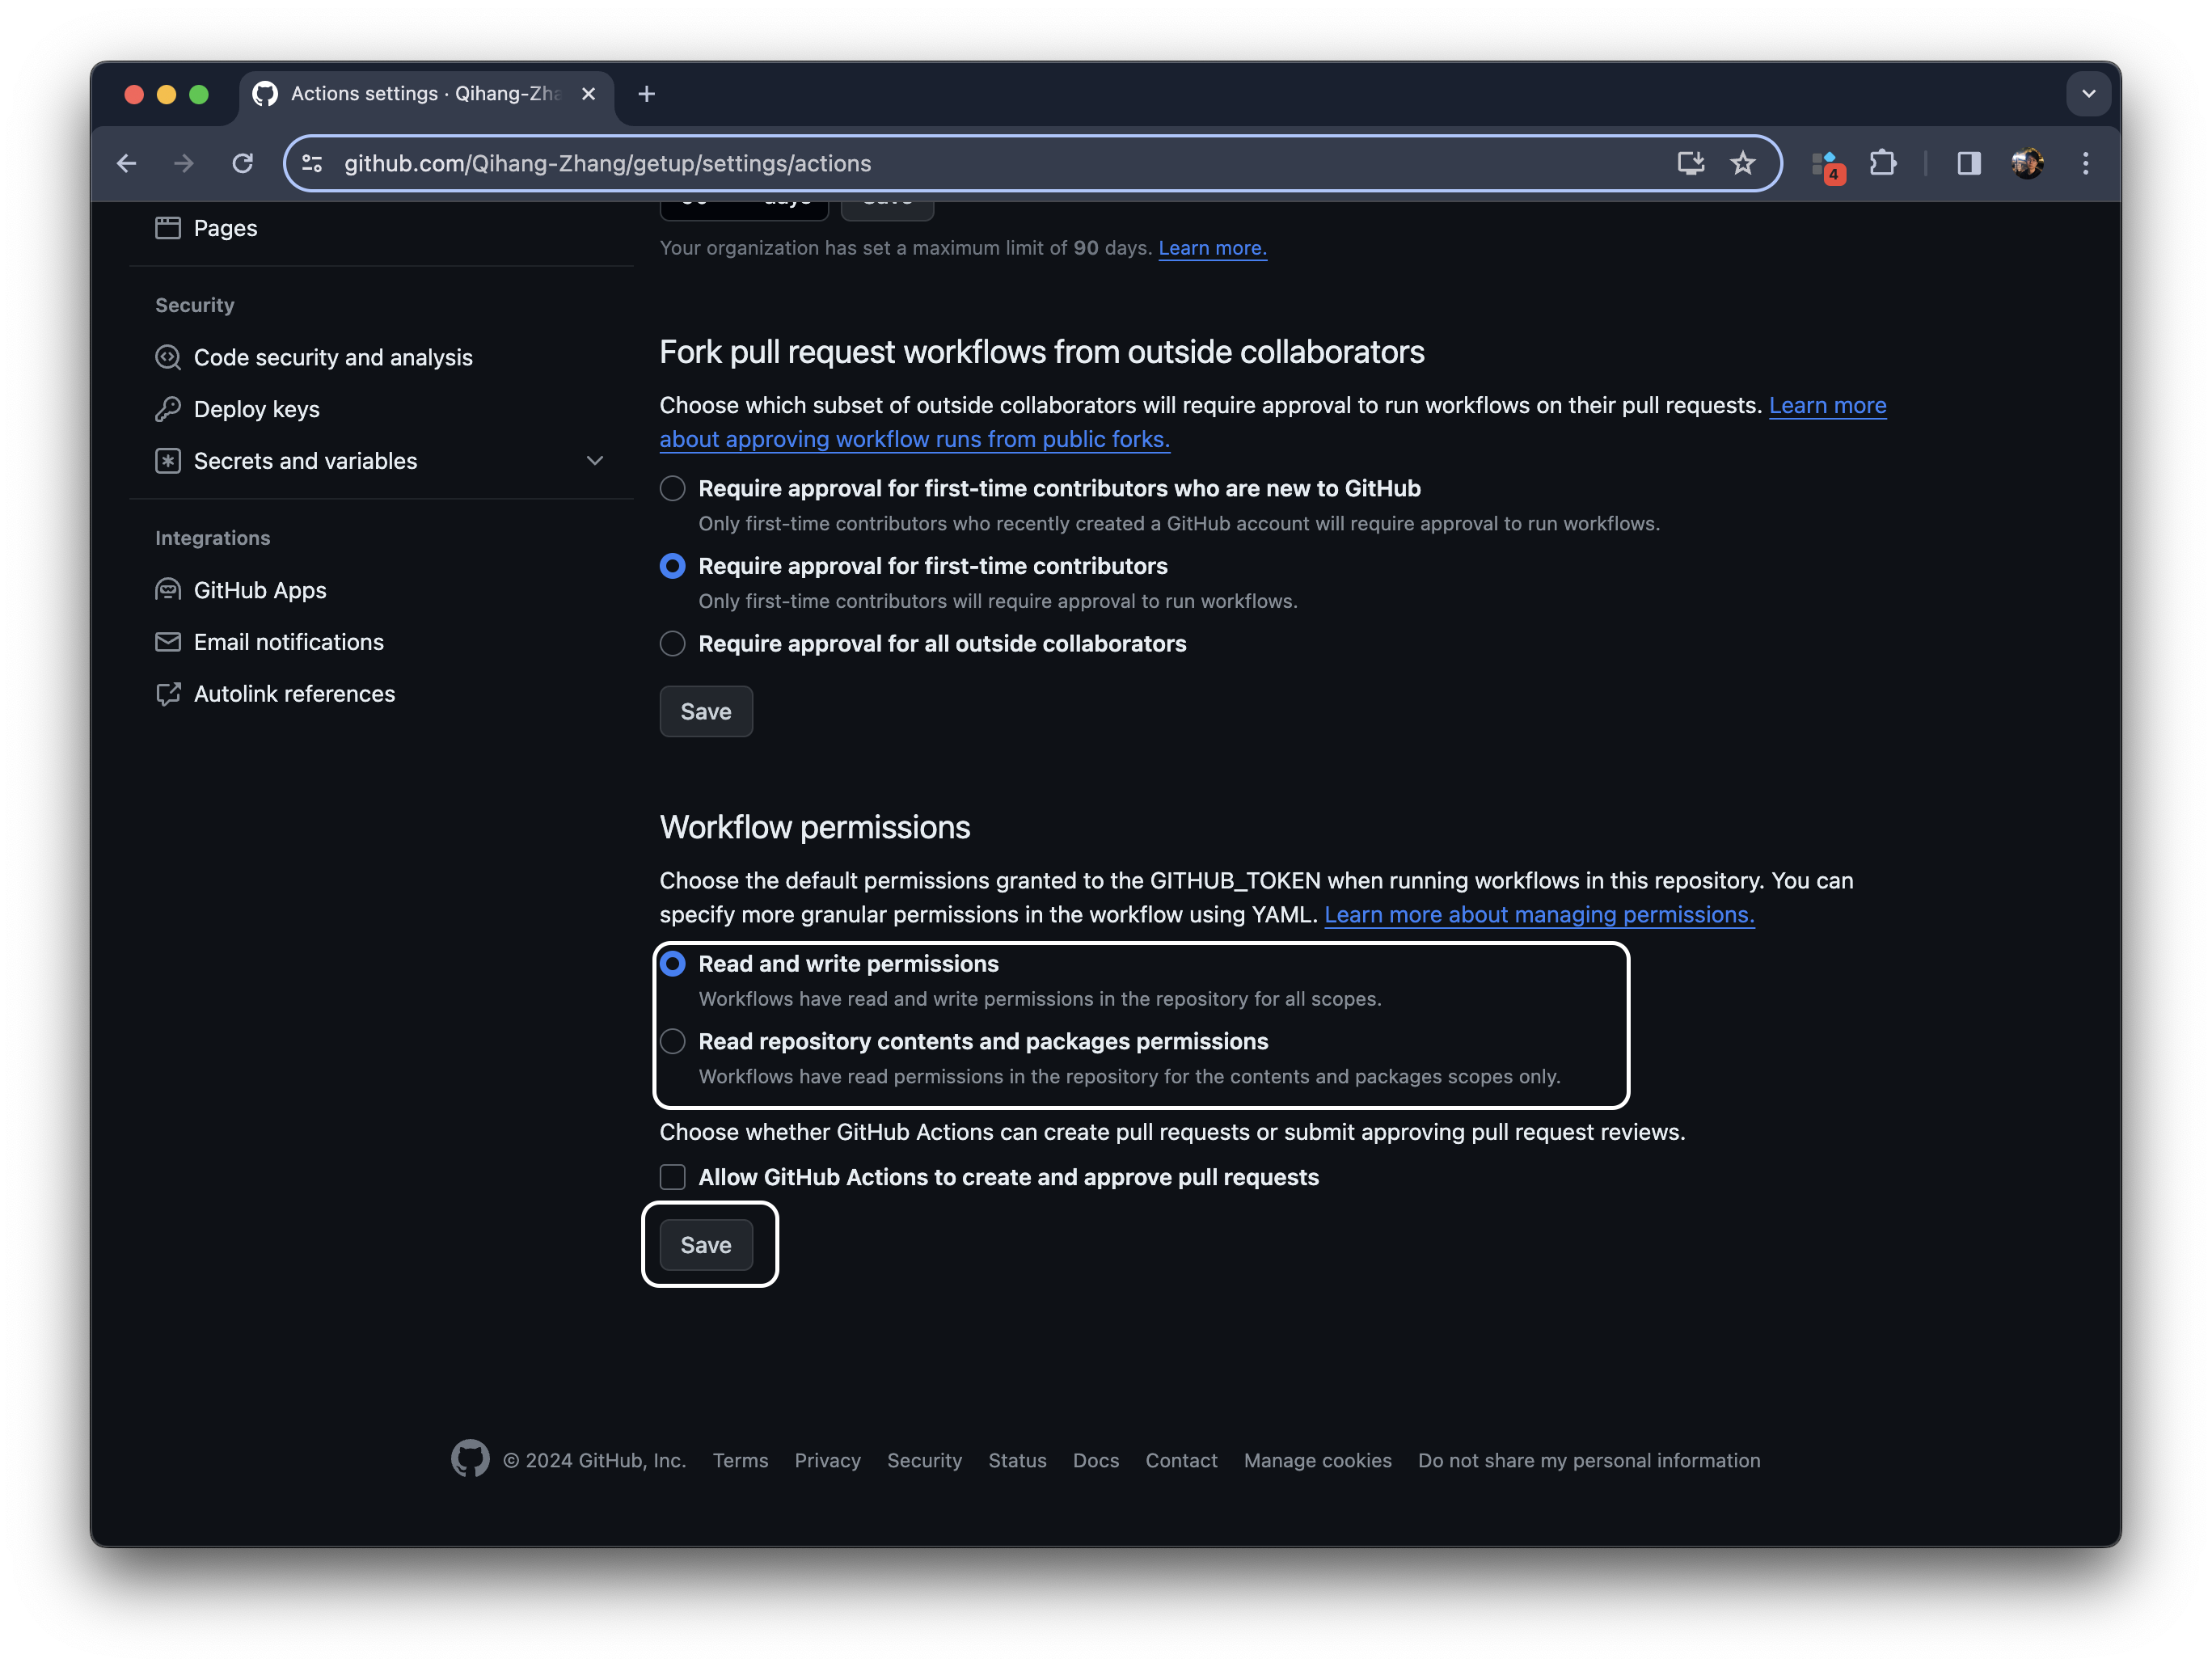
Task: Go to GitHub Apps settings
Action: click(260, 590)
